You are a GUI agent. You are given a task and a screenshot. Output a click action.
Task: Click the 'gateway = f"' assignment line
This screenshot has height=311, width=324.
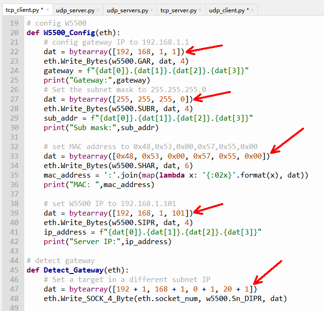(x=146, y=71)
